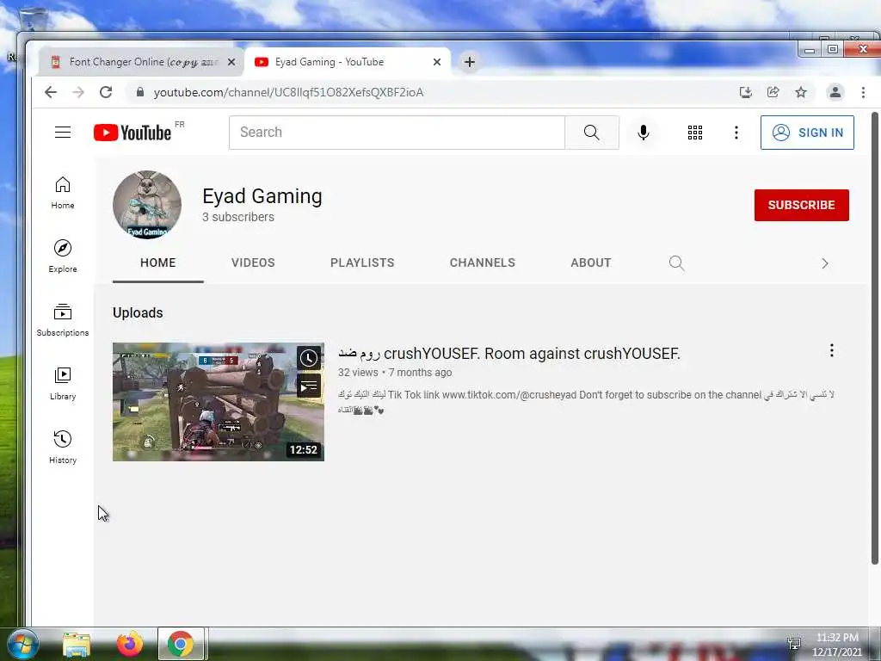Close the Eyad Gaming YouTube tab
The height and width of the screenshot is (661, 881).
pyautogui.click(x=436, y=62)
